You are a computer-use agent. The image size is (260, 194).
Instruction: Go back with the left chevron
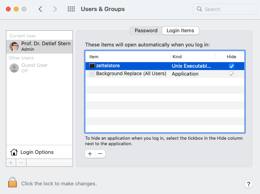tap(40, 9)
